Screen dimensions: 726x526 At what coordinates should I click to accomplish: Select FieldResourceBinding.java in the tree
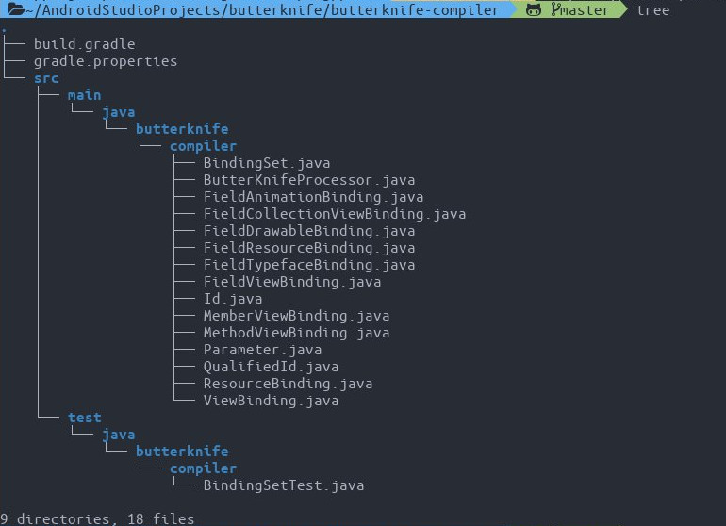(309, 248)
